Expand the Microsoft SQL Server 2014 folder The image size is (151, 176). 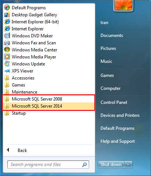coord(49,106)
